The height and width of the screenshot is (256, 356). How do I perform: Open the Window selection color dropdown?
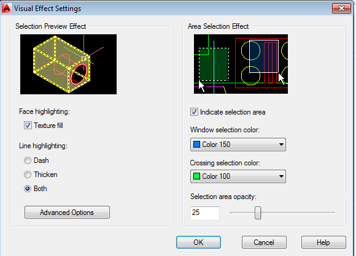(x=238, y=145)
